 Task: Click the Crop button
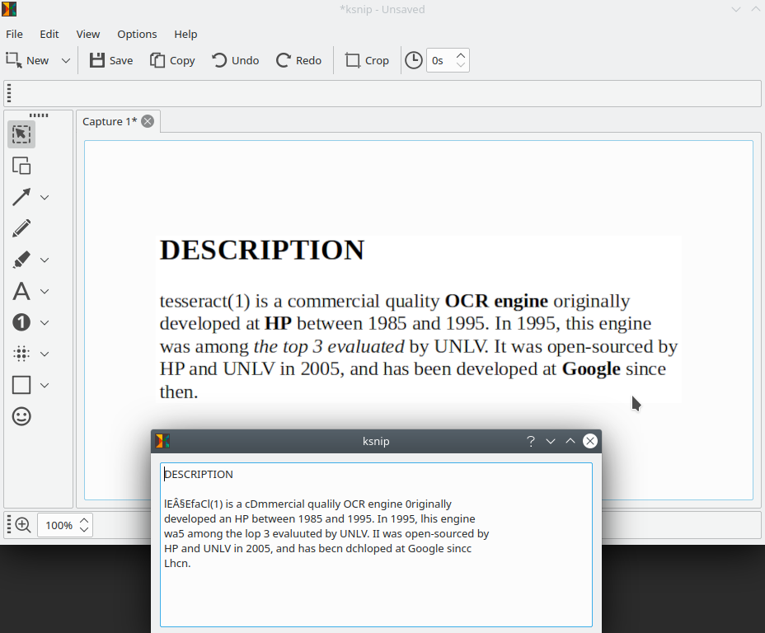tap(366, 59)
